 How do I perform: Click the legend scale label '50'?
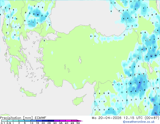click(x=78, y=123)
